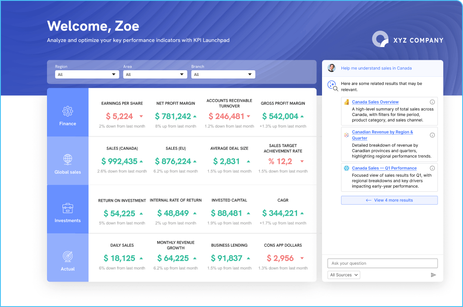Click the XYZ Company logo
Screen dimensions: 463x307
coord(380,39)
